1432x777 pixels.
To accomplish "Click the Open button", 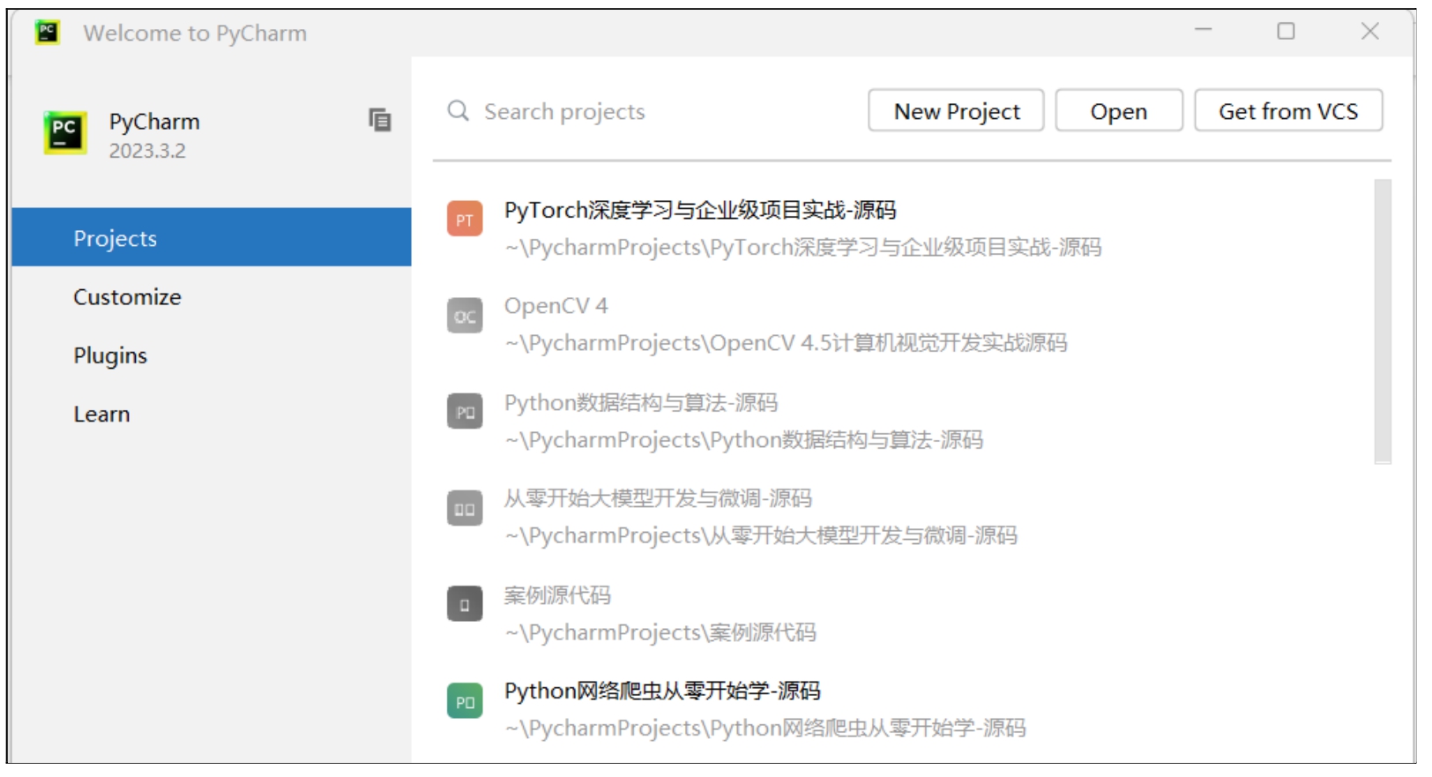I will pos(1120,111).
